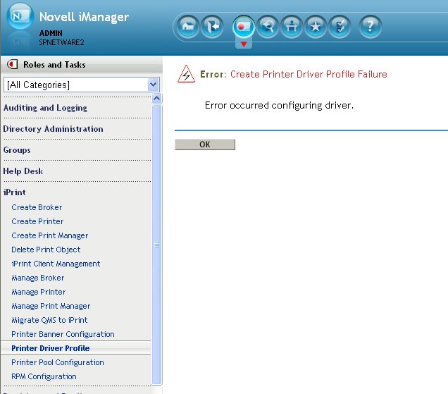Viewport: 448px width, 394px height.
Task: Open the Roles and Tasks view icon
Action: tap(243, 27)
